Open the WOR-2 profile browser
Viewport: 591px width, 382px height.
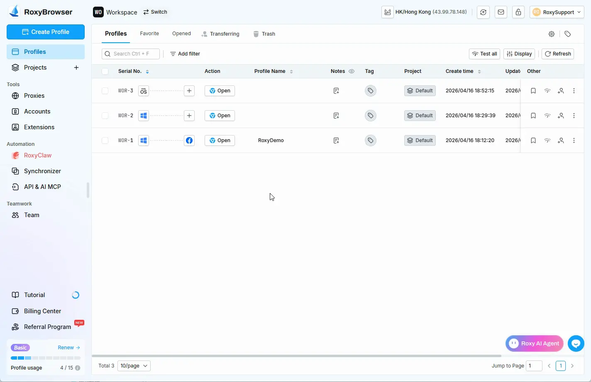point(220,116)
